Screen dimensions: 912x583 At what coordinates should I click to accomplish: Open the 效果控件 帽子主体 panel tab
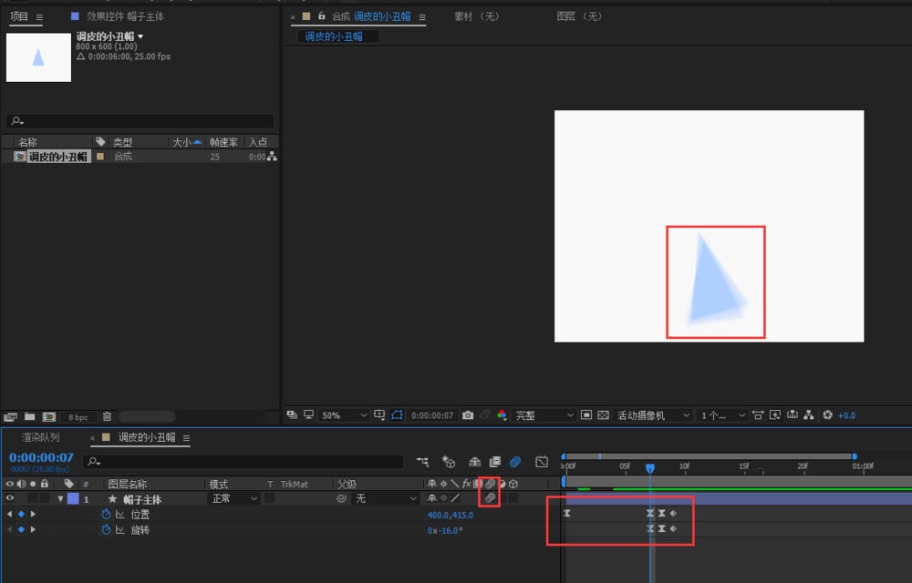[125, 16]
